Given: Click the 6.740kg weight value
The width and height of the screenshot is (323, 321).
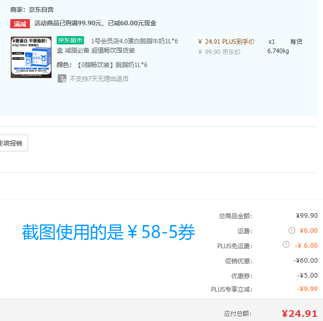Looking at the screenshot, I should (x=278, y=51).
